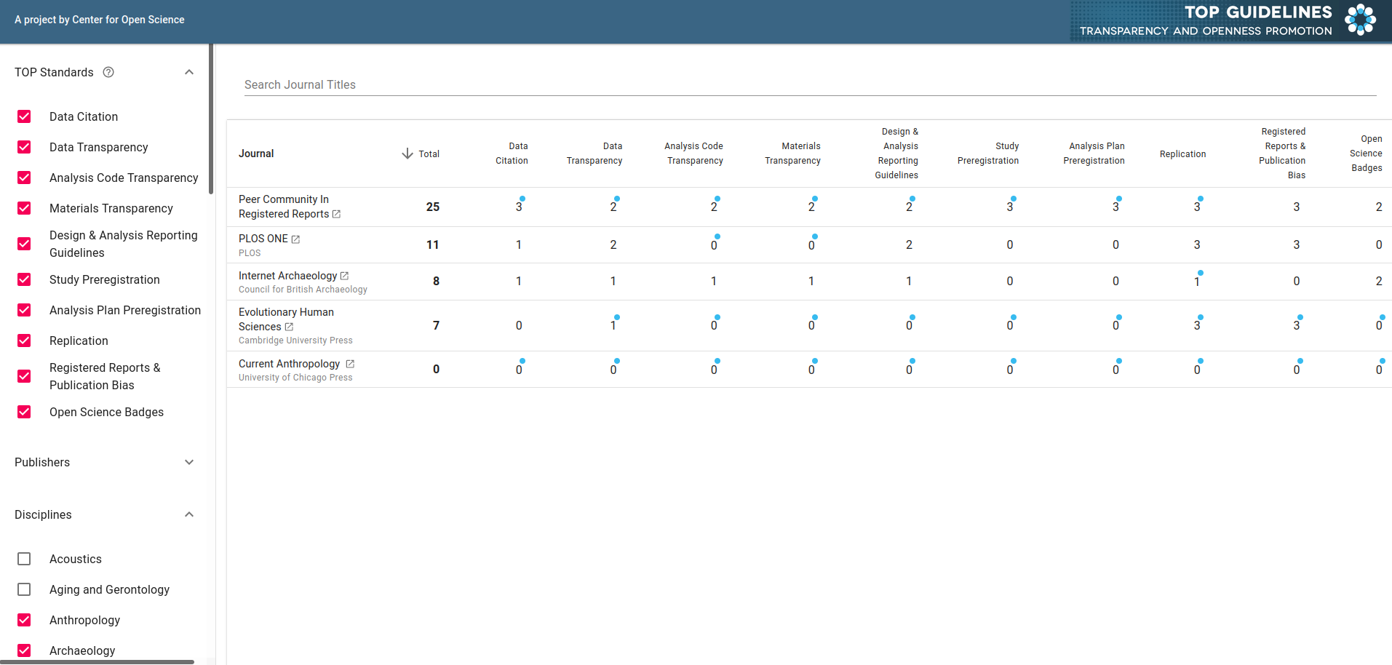Image resolution: width=1392 pixels, height=665 pixels.
Task: Sort by Study Preregistration column header
Action: point(988,154)
